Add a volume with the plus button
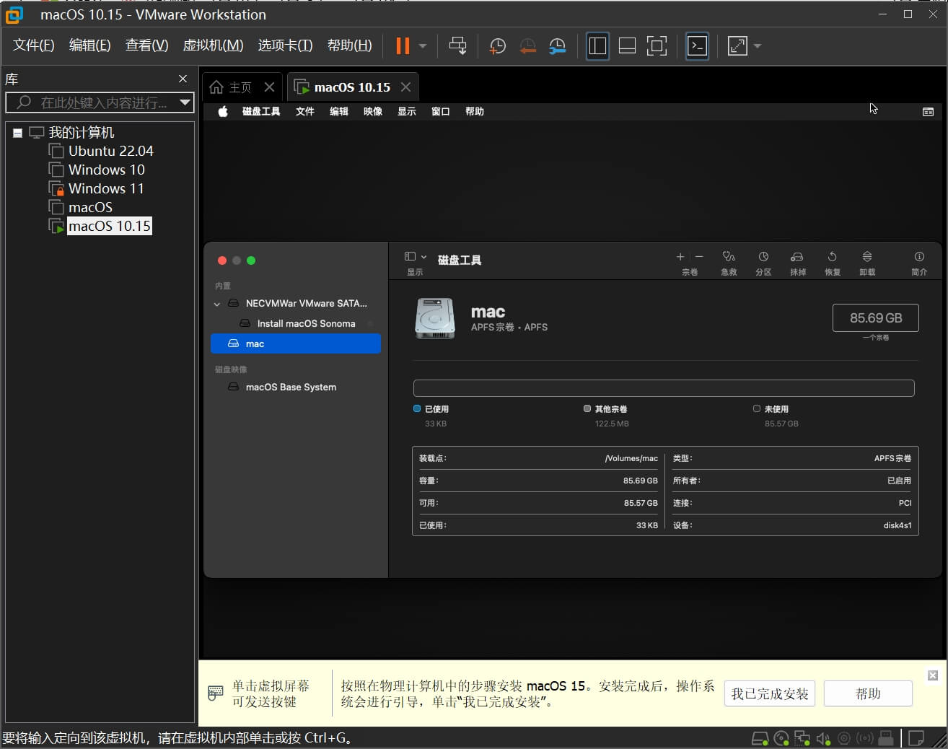The image size is (948, 749). [x=680, y=257]
